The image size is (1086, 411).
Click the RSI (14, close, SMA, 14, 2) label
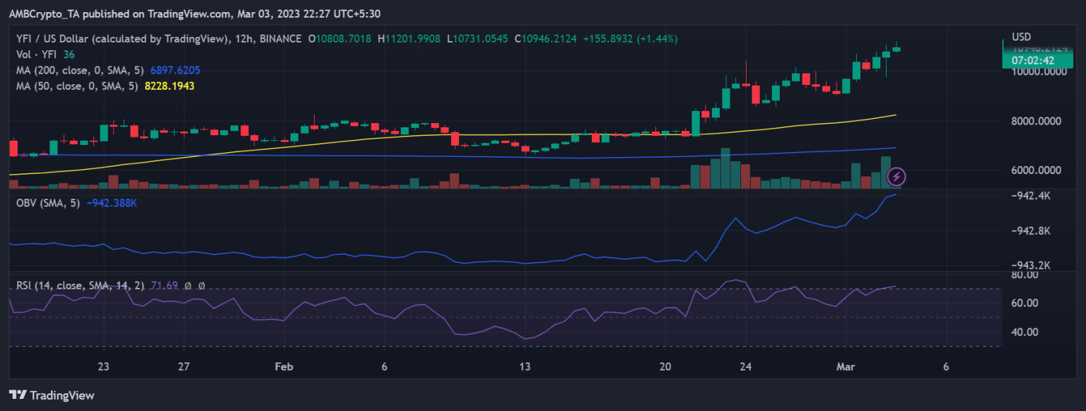80,286
